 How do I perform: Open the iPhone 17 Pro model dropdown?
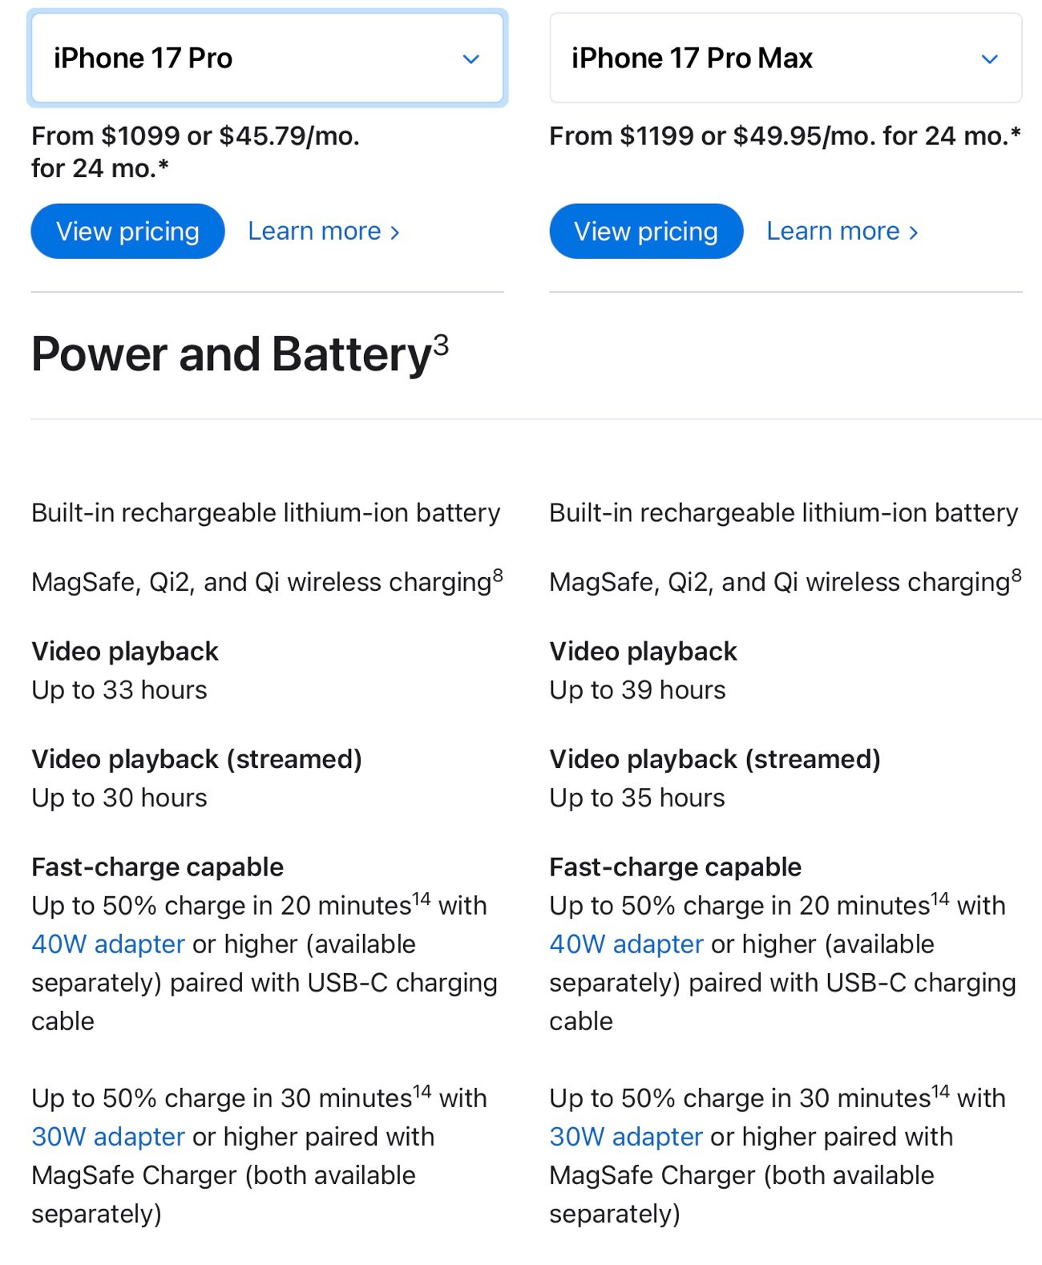click(x=268, y=58)
